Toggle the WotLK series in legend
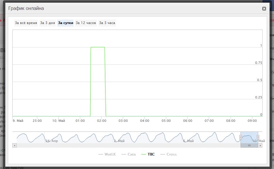The image size is (274, 169). (107, 154)
